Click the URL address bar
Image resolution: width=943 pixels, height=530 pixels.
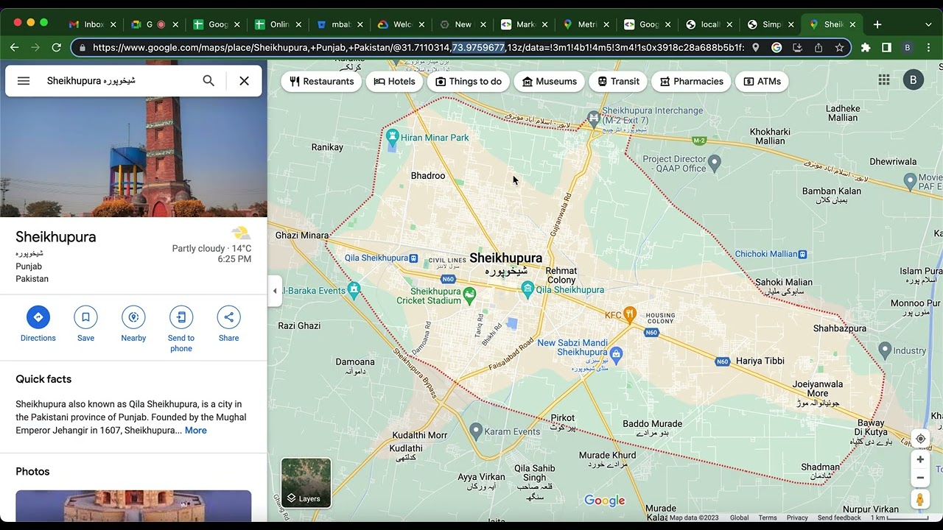click(418, 47)
